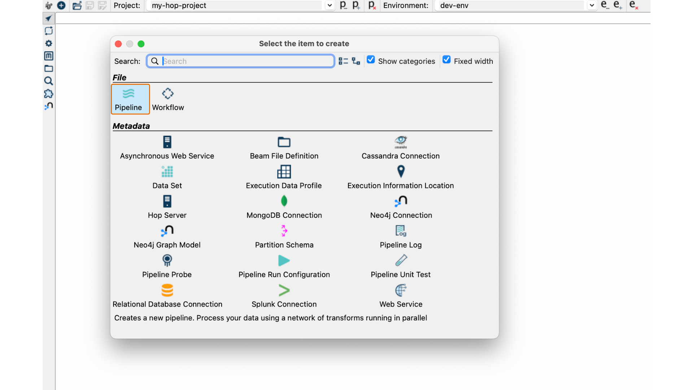The height and width of the screenshot is (390, 693).
Task: Select Execution Data Profile
Action: [284, 177]
